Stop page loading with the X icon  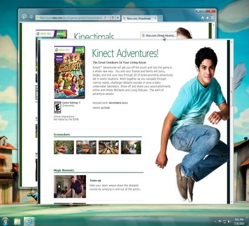118,18
